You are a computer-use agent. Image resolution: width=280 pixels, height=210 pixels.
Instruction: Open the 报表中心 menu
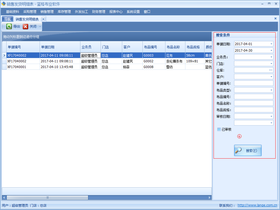pos(116,12)
